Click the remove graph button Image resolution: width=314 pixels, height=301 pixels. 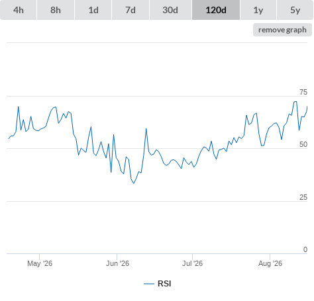point(282,30)
